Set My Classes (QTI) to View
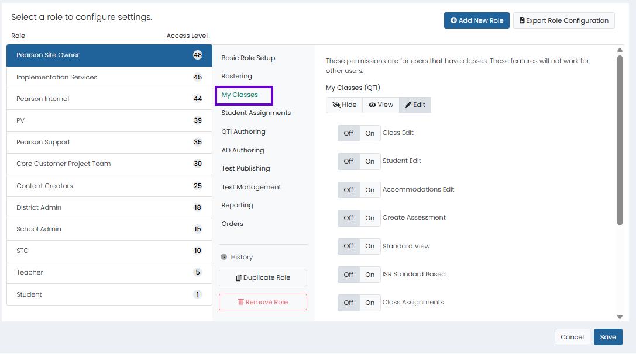Screen dimensions: 636x354 click(x=381, y=105)
